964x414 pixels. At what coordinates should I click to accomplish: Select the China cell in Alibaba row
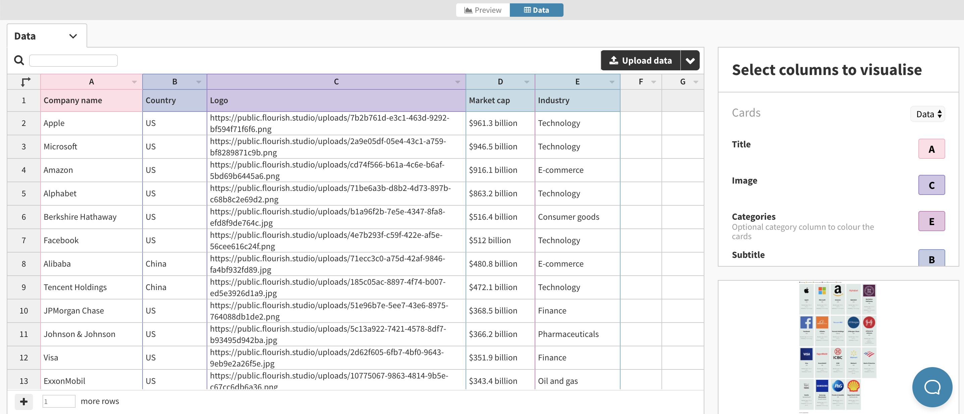click(175, 264)
